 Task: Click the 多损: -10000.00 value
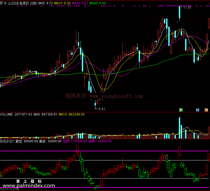100,141
